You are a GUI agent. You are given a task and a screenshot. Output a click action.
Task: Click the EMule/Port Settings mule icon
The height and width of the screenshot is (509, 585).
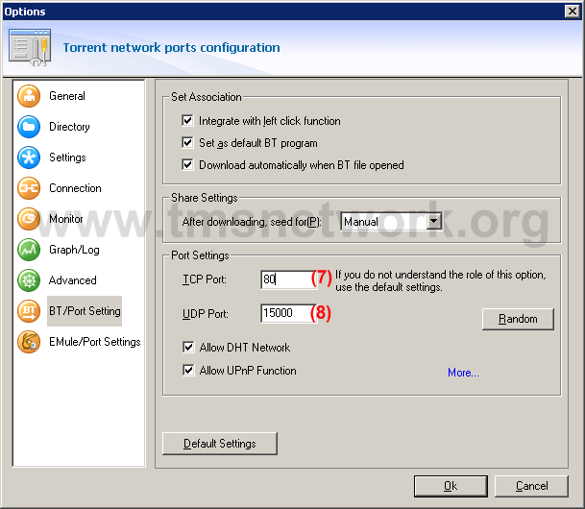point(29,342)
